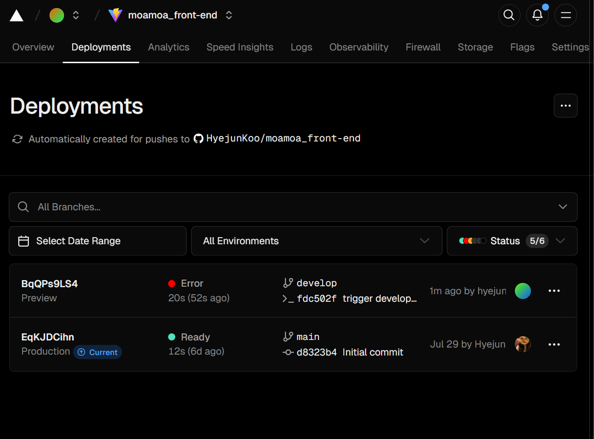Click the commit node icon beside d8323b4

(x=288, y=352)
